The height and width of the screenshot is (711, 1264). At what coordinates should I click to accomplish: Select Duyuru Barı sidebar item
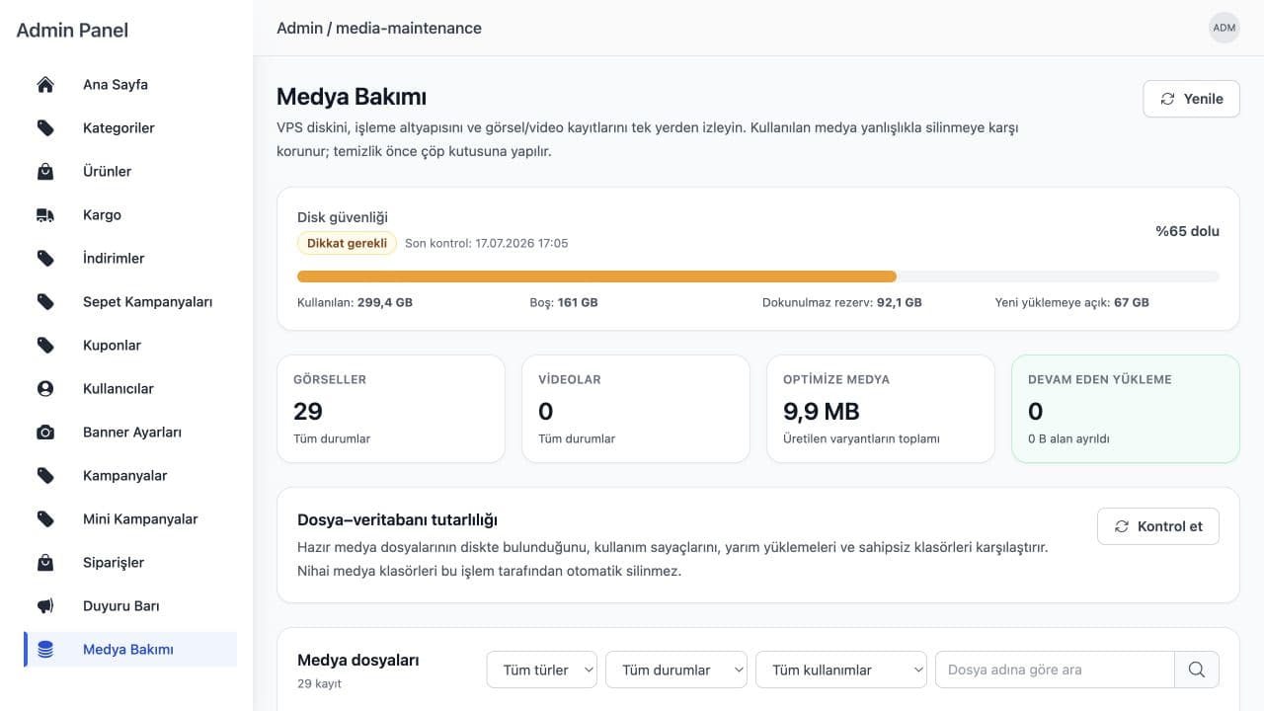point(130,606)
